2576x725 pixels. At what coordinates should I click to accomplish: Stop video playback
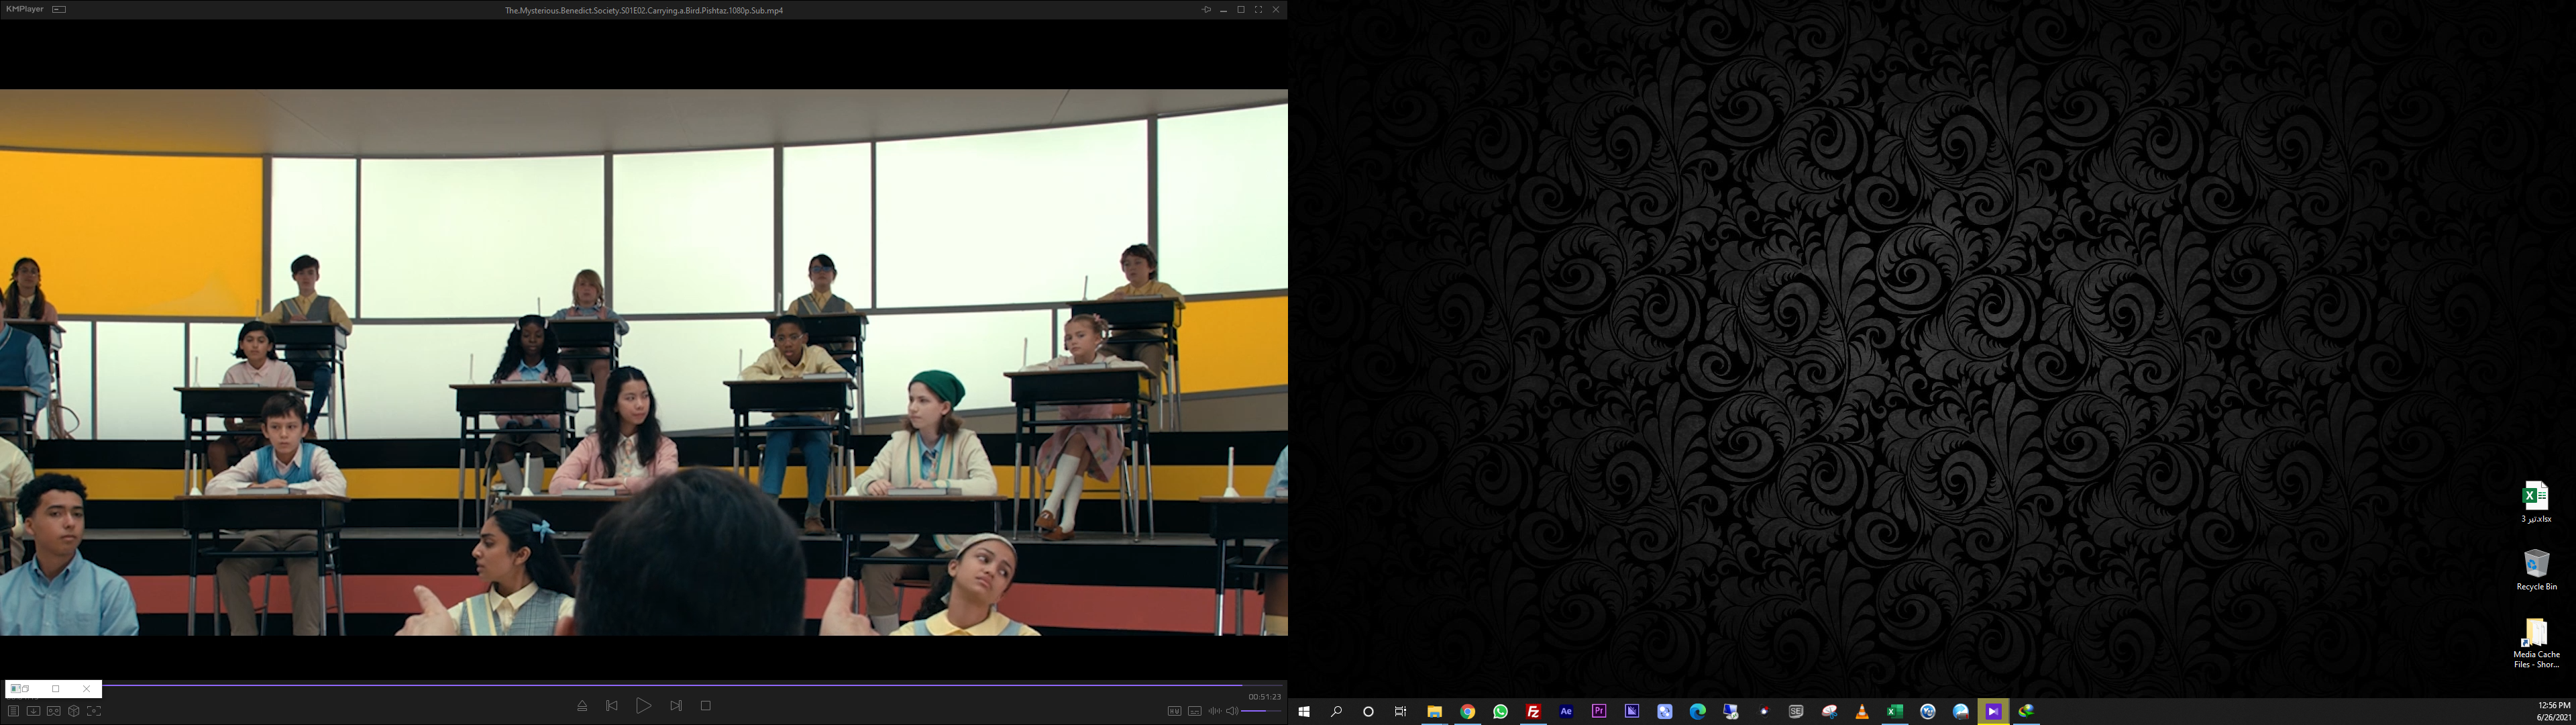pos(706,706)
